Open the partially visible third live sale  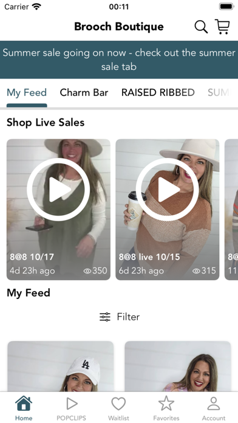(x=231, y=210)
